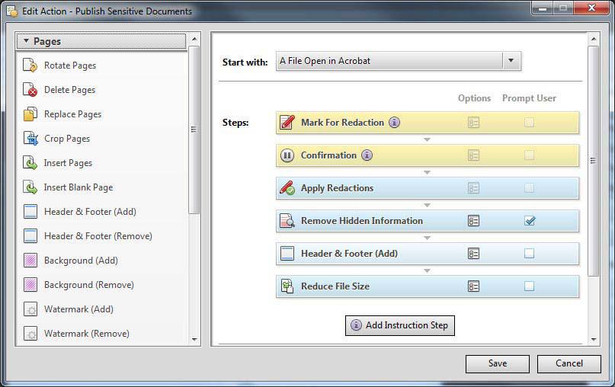Image resolution: width=615 pixels, height=387 pixels.
Task: Click the Confirmation pause icon
Action: click(287, 155)
